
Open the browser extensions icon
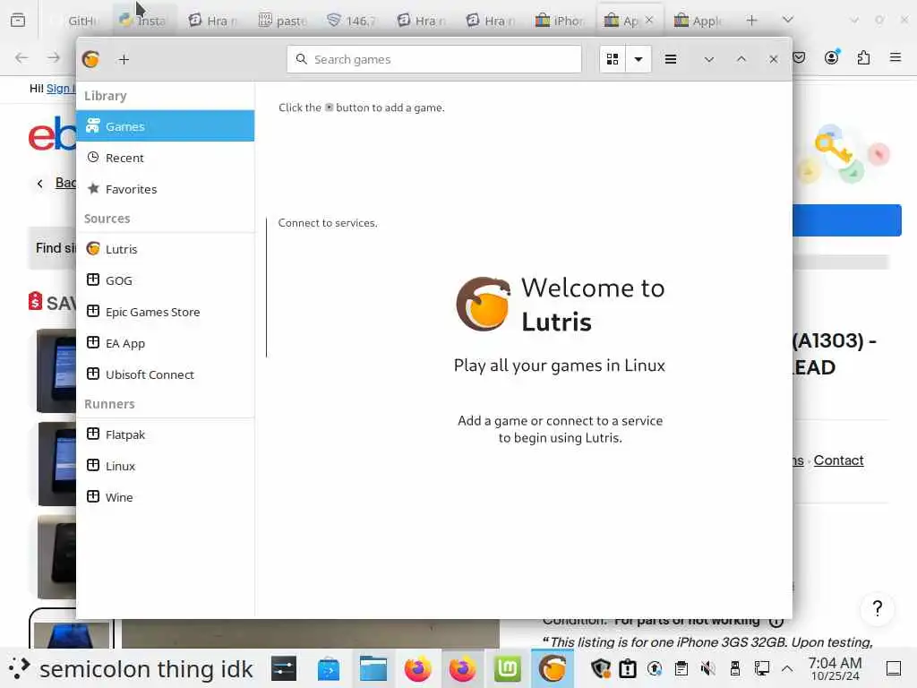point(863,57)
